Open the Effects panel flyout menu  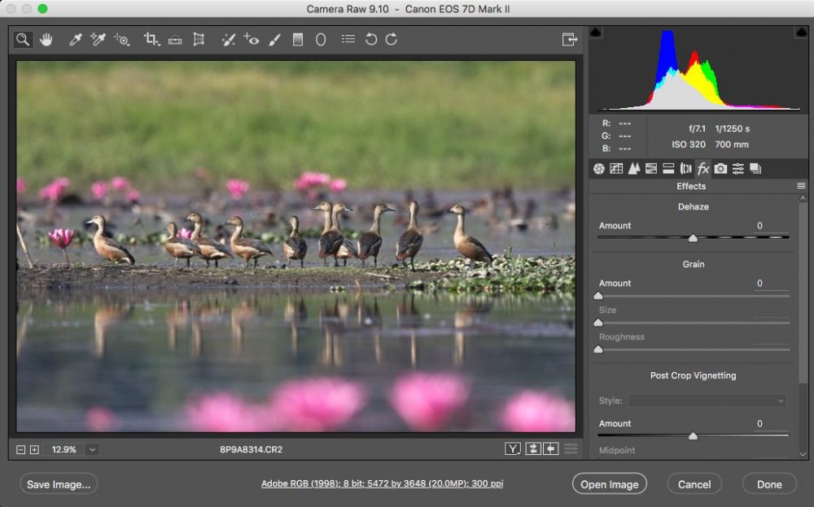pyautogui.click(x=800, y=185)
